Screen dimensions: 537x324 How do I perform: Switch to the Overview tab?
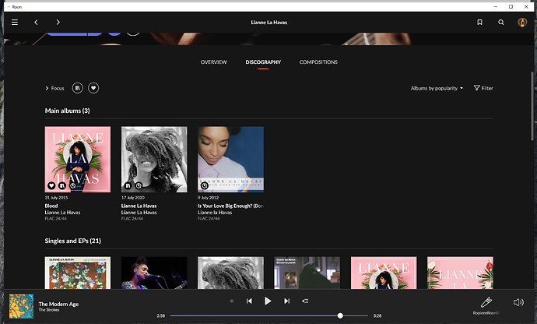(214, 62)
